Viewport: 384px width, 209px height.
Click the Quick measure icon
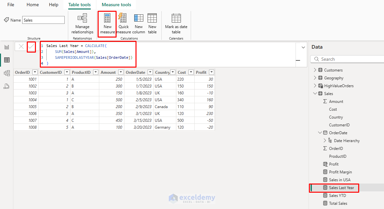[x=122, y=18]
